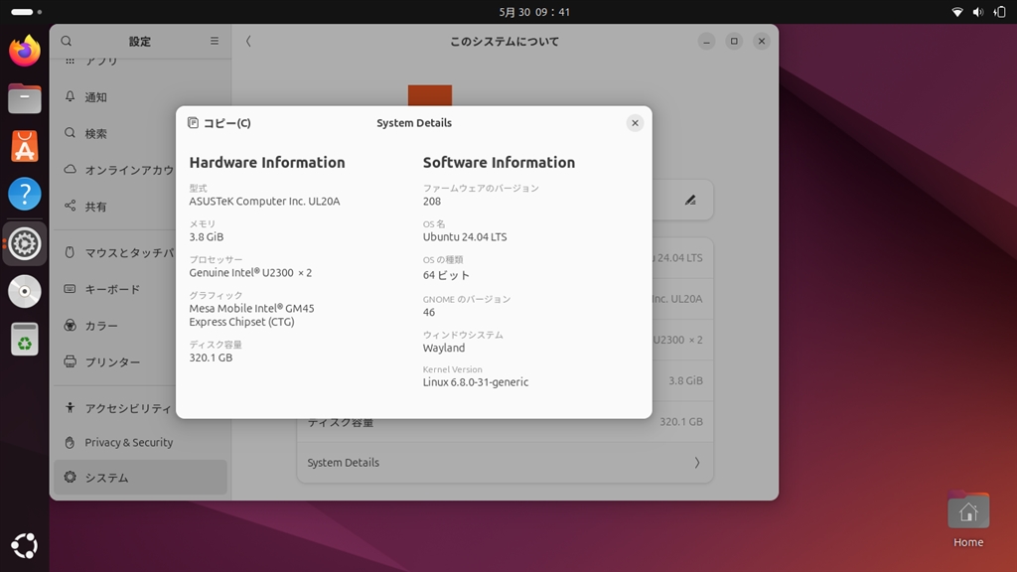Screen dimensions: 1017x572
Task: Click the search icon in Settings
Action: (x=67, y=41)
